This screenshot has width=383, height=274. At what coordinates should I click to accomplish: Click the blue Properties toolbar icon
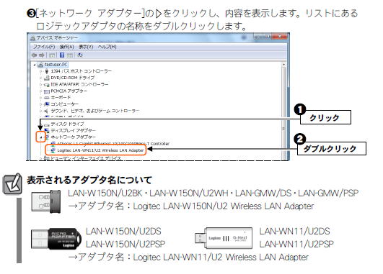point(62,55)
